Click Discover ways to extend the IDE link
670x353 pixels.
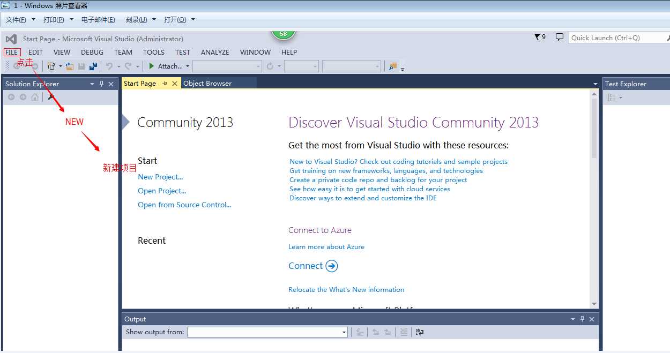coord(363,198)
